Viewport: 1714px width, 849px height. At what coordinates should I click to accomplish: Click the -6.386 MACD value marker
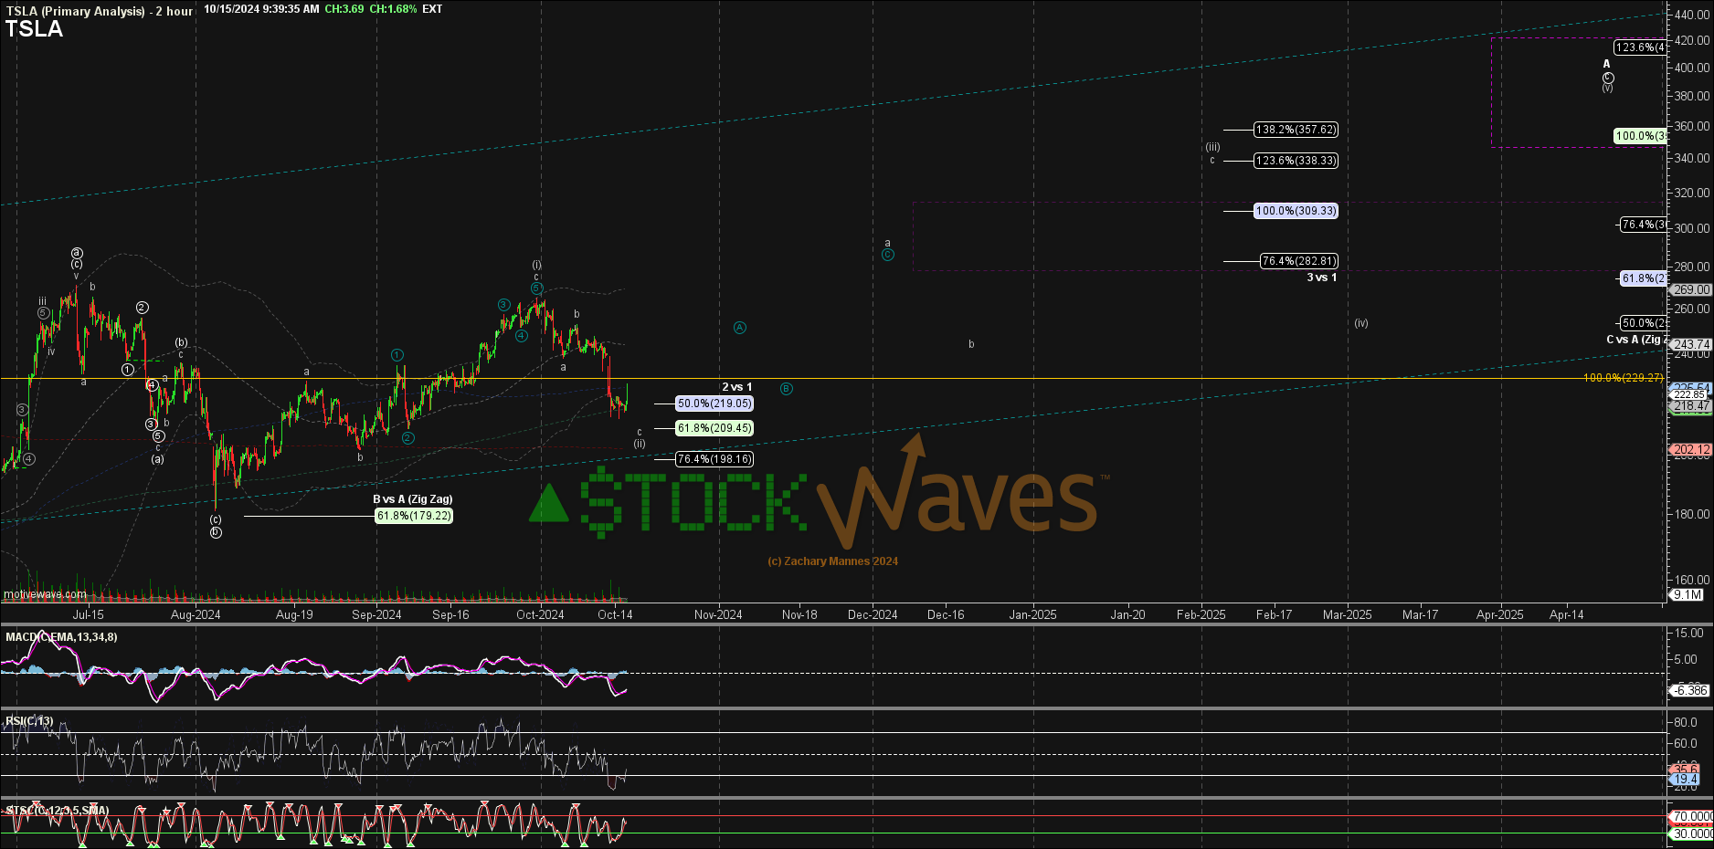(x=1690, y=691)
